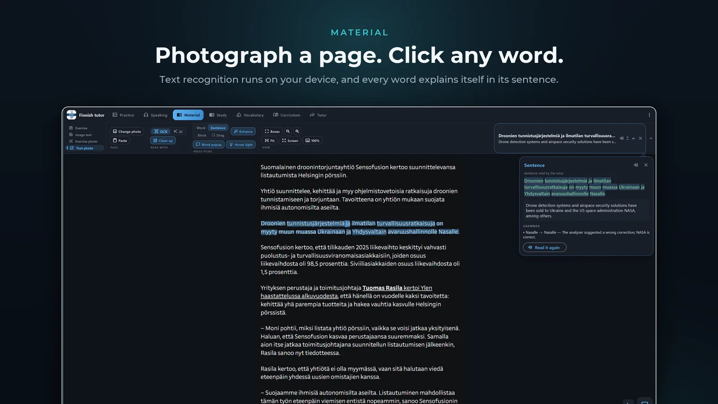Click the collapse arrows icon in the banner

pyautogui.click(x=627, y=138)
